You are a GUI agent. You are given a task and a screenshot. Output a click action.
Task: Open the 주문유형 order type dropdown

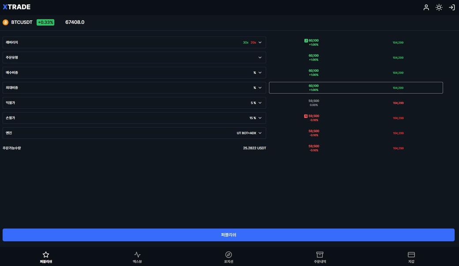point(260,57)
